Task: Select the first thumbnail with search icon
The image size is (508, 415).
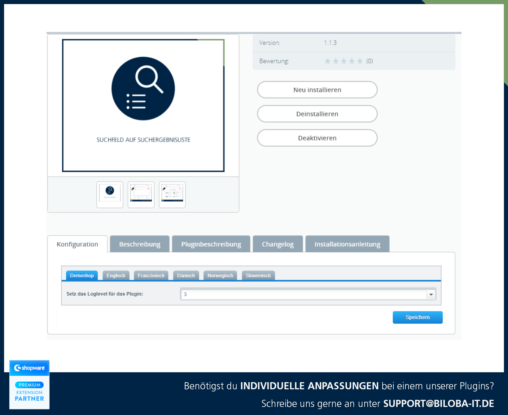Action: (x=110, y=194)
